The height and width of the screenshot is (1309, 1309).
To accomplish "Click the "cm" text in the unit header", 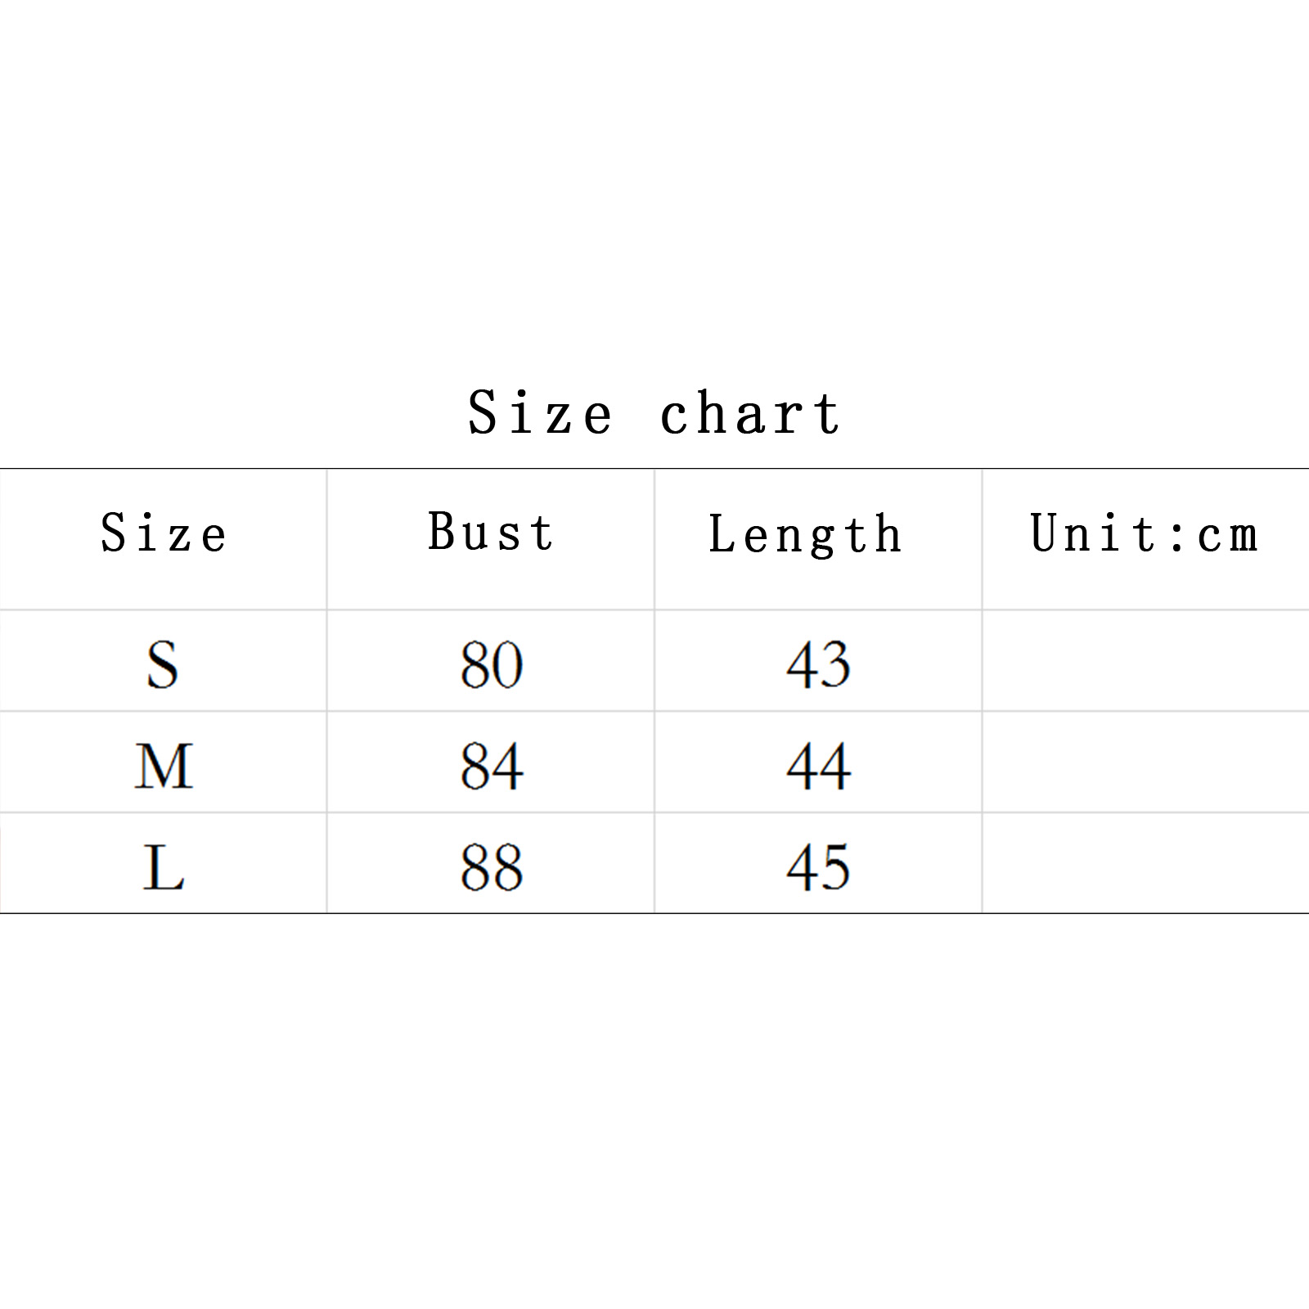I will click(x=1227, y=535).
